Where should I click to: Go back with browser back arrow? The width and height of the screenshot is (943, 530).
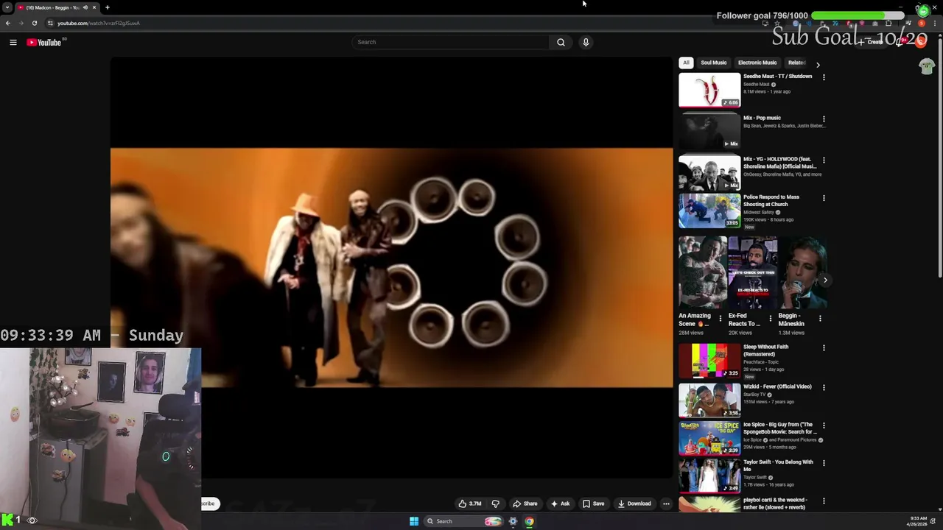tap(8, 23)
